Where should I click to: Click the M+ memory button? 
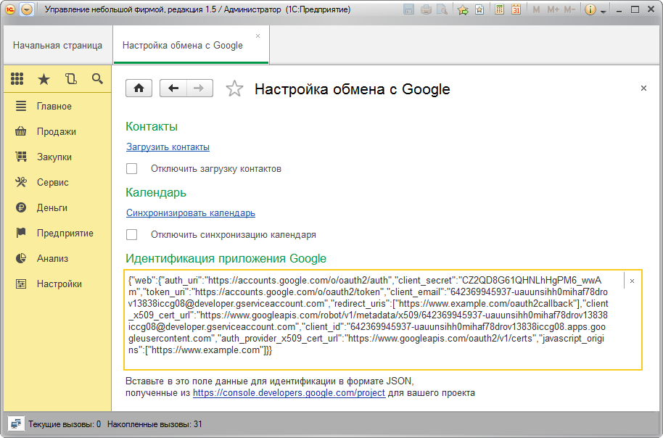(x=553, y=9)
